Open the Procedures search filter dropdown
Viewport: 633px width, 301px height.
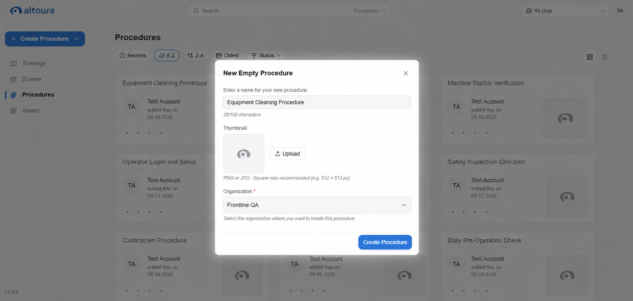[369, 11]
